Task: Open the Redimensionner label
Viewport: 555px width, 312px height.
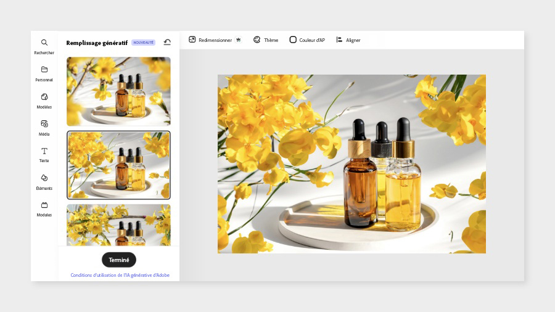Action: [215, 40]
